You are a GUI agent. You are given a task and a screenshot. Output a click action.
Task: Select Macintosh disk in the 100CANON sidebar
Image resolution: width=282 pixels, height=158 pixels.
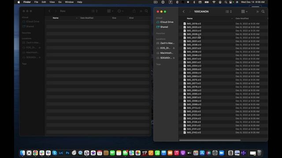165,53
